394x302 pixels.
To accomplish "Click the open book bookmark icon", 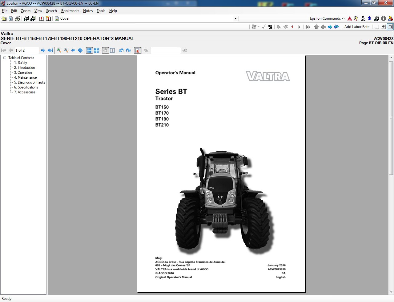I will pos(42,18).
